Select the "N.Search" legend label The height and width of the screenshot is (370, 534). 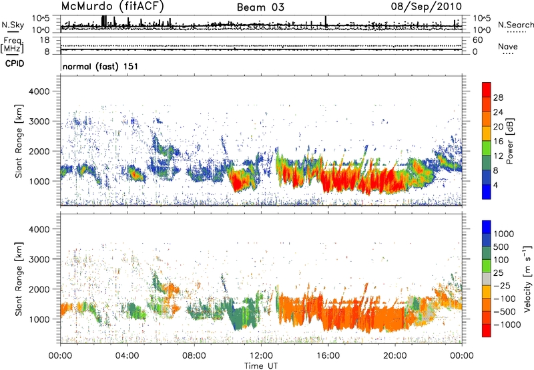click(515, 25)
